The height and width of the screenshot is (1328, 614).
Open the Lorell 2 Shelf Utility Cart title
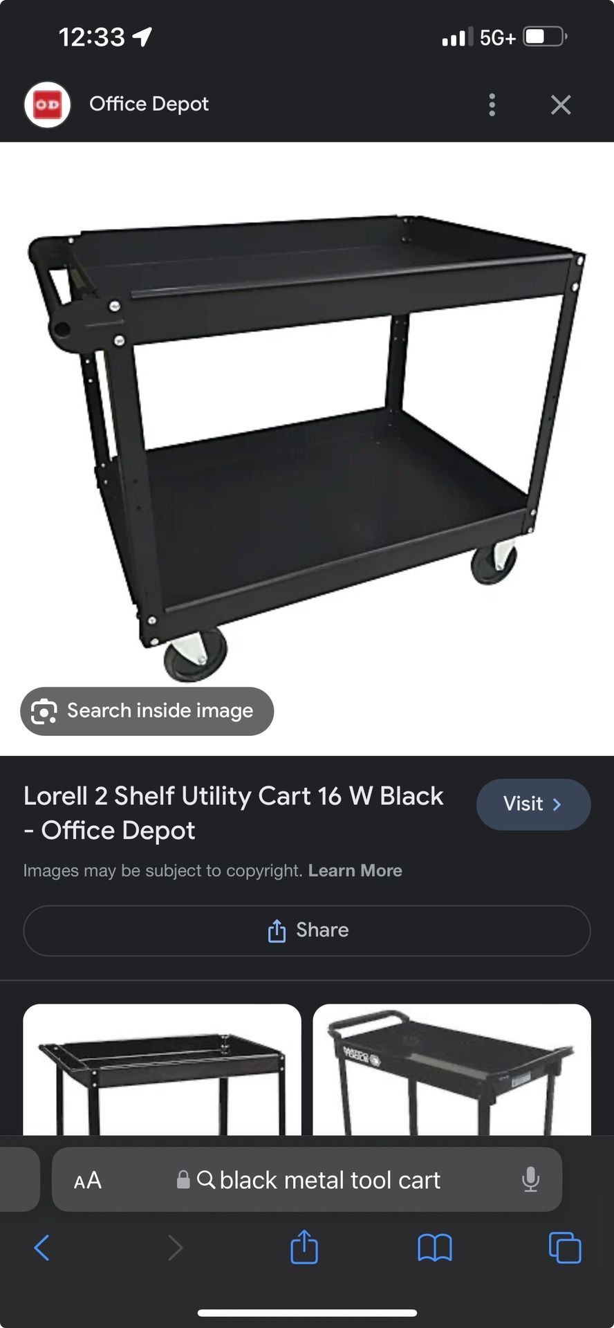click(233, 813)
